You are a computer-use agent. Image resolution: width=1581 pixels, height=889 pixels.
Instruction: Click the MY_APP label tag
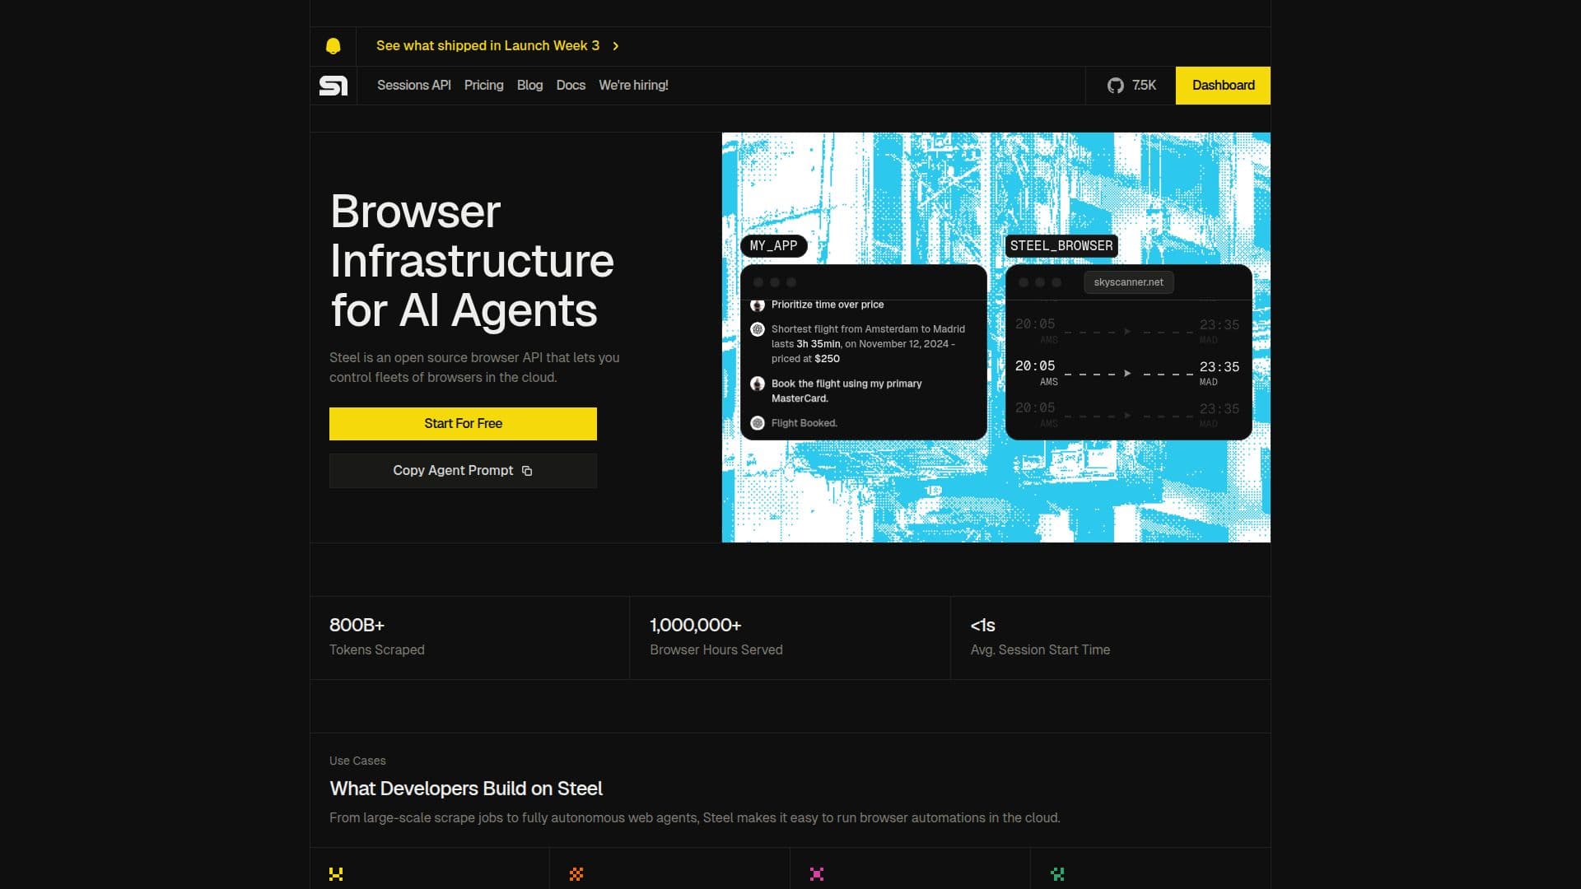click(x=773, y=246)
